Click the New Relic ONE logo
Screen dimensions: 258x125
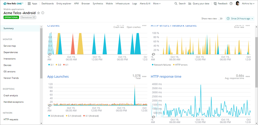13,3
